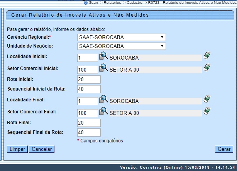The height and width of the screenshot is (171, 237).
Task: Open search for Localidade Final
Action: [x=103, y=99]
